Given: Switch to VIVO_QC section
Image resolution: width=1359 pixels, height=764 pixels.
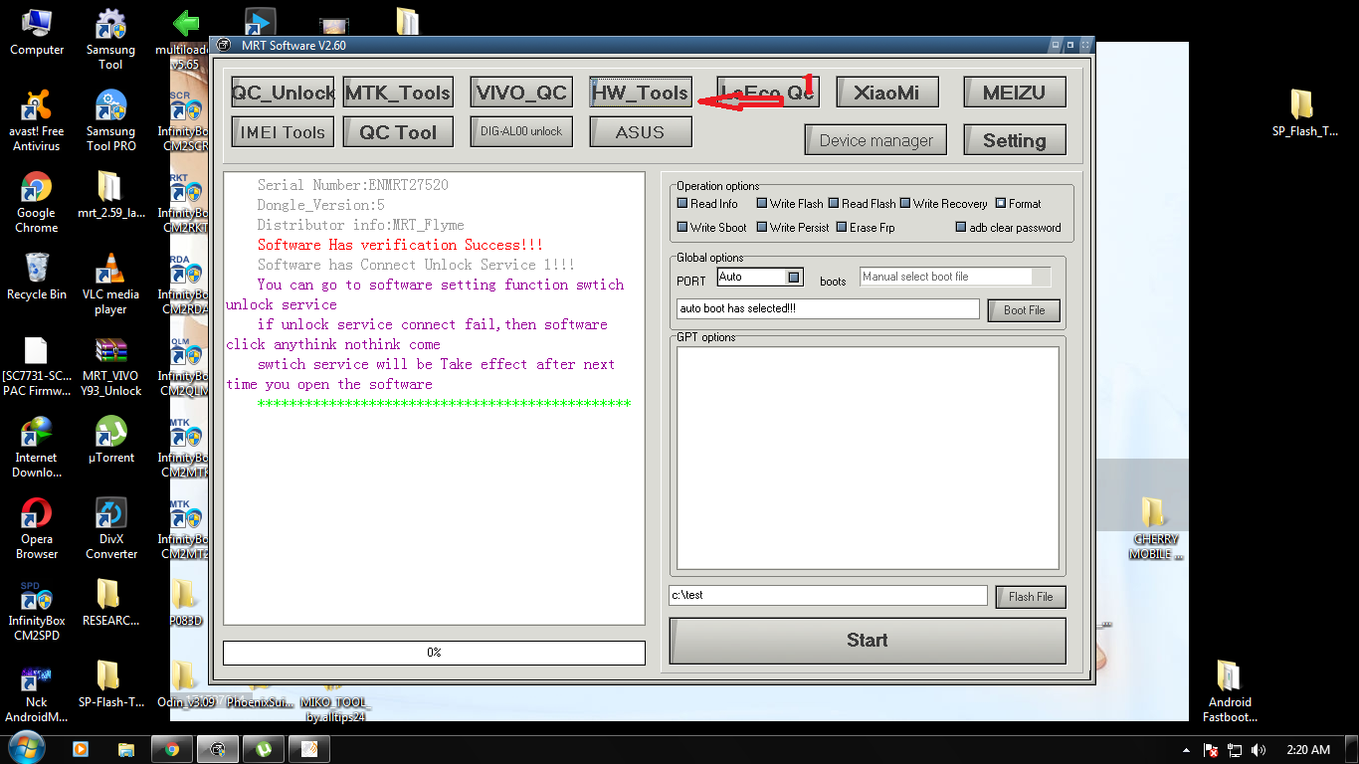Looking at the screenshot, I should click(521, 93).
